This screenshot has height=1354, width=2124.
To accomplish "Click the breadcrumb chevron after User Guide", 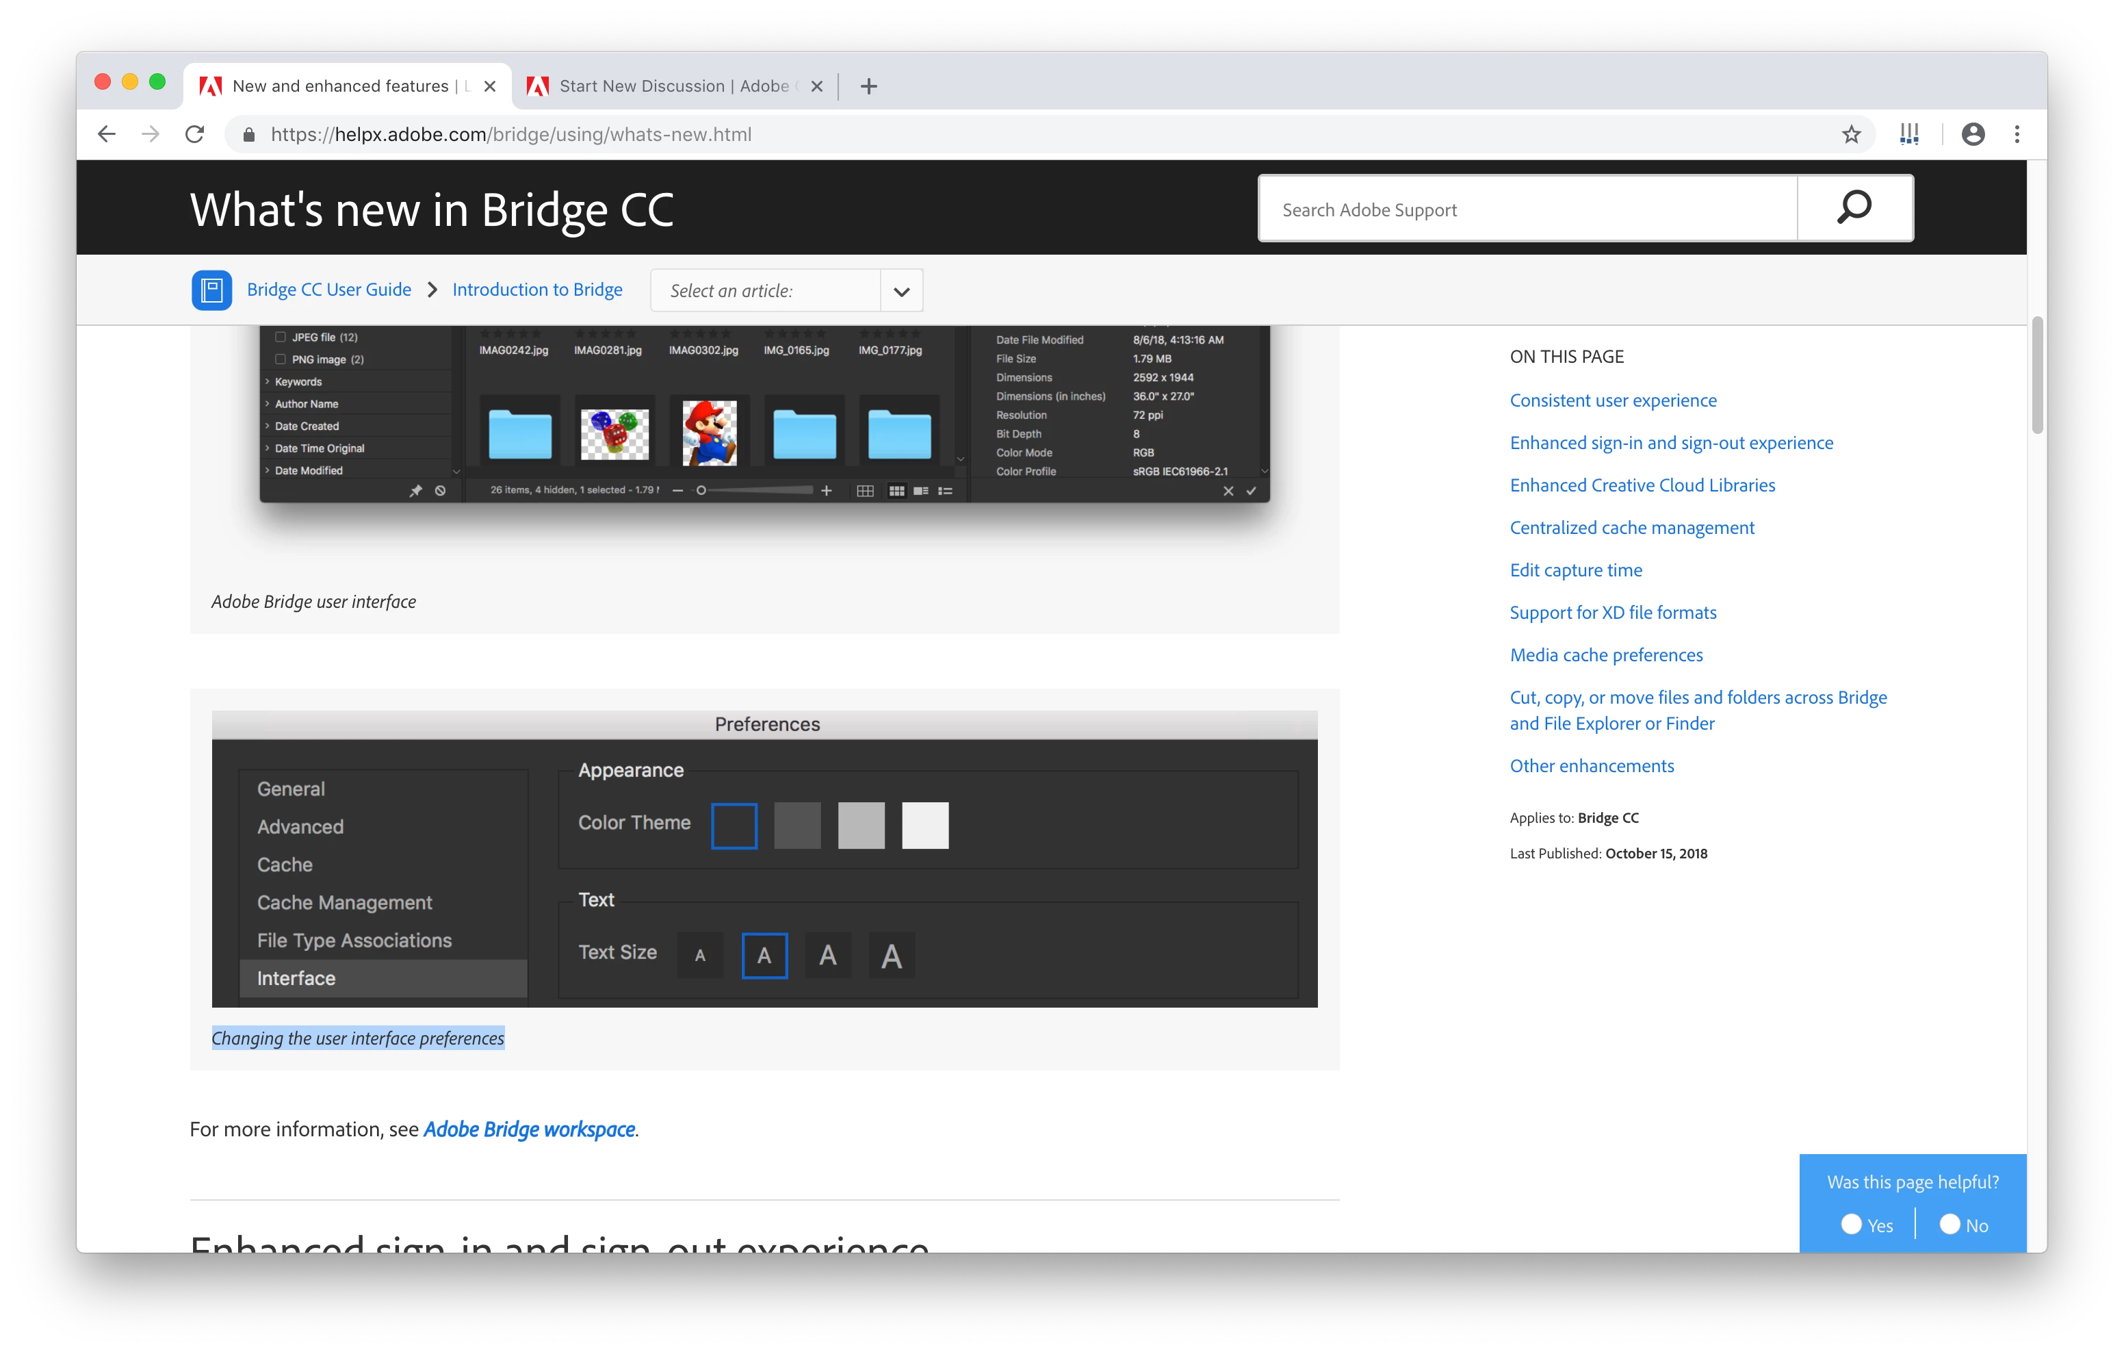I will click(x=432, y=290).
